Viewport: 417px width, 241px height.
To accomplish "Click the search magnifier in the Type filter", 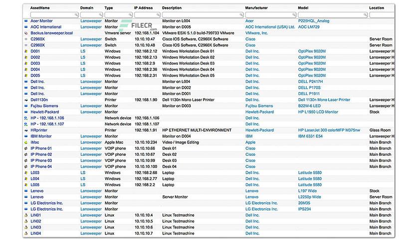I will point(130,15).
